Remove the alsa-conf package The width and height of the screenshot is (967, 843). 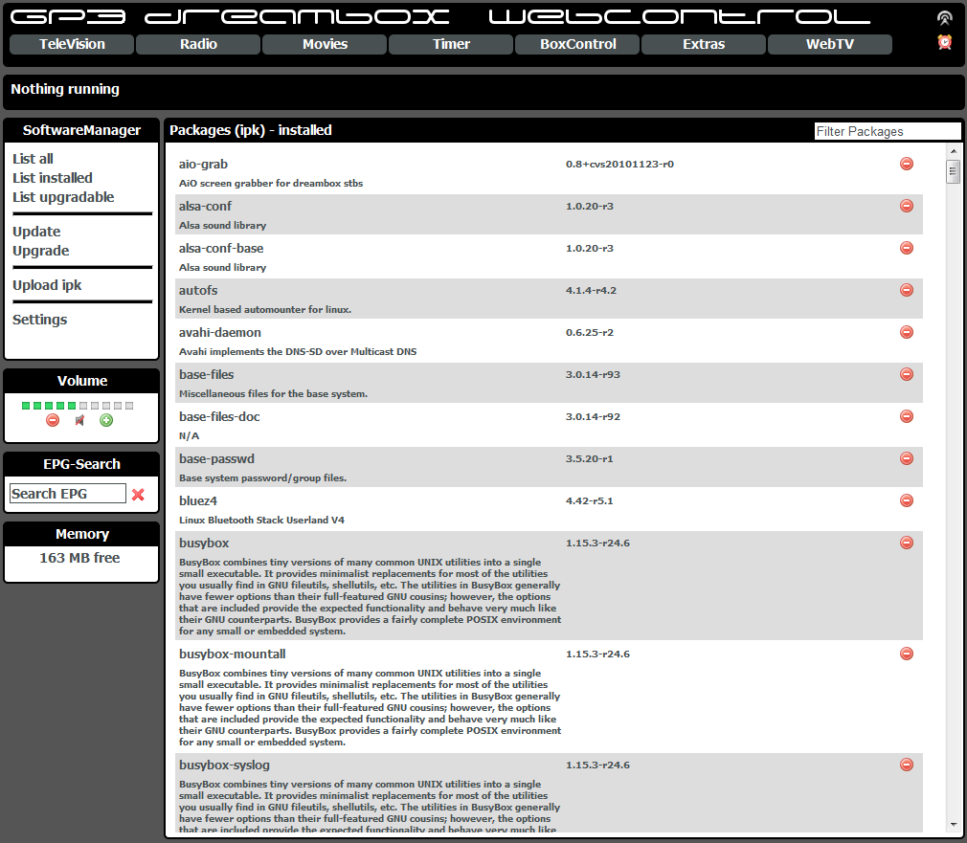(x=906, y=206)
